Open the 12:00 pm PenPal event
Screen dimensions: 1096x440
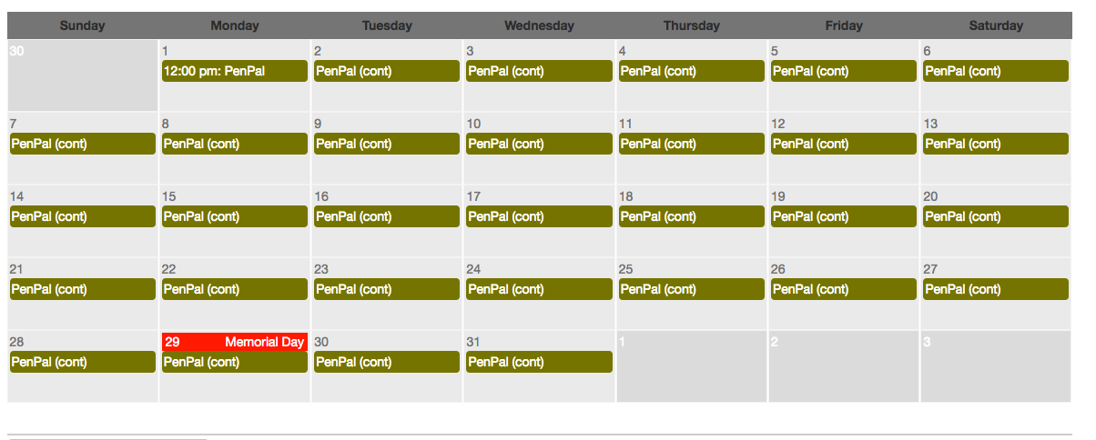(234, 71)
